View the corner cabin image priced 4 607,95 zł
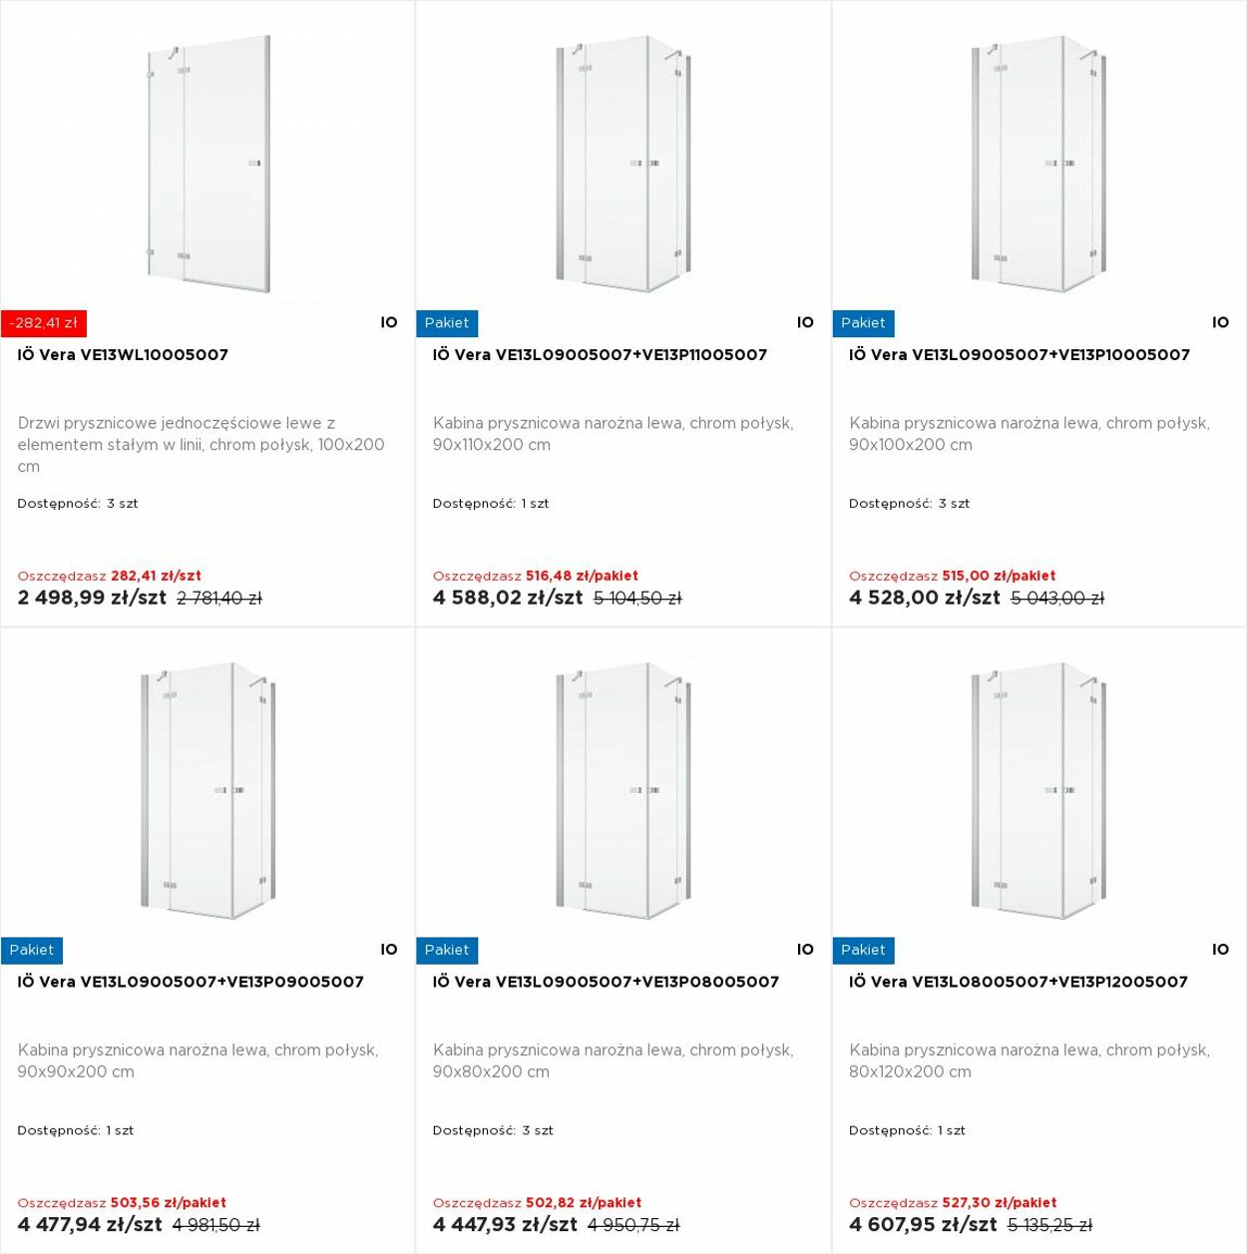Image resolution: width=1247 pixels, height=1254 pixels. coord(1039,790)
